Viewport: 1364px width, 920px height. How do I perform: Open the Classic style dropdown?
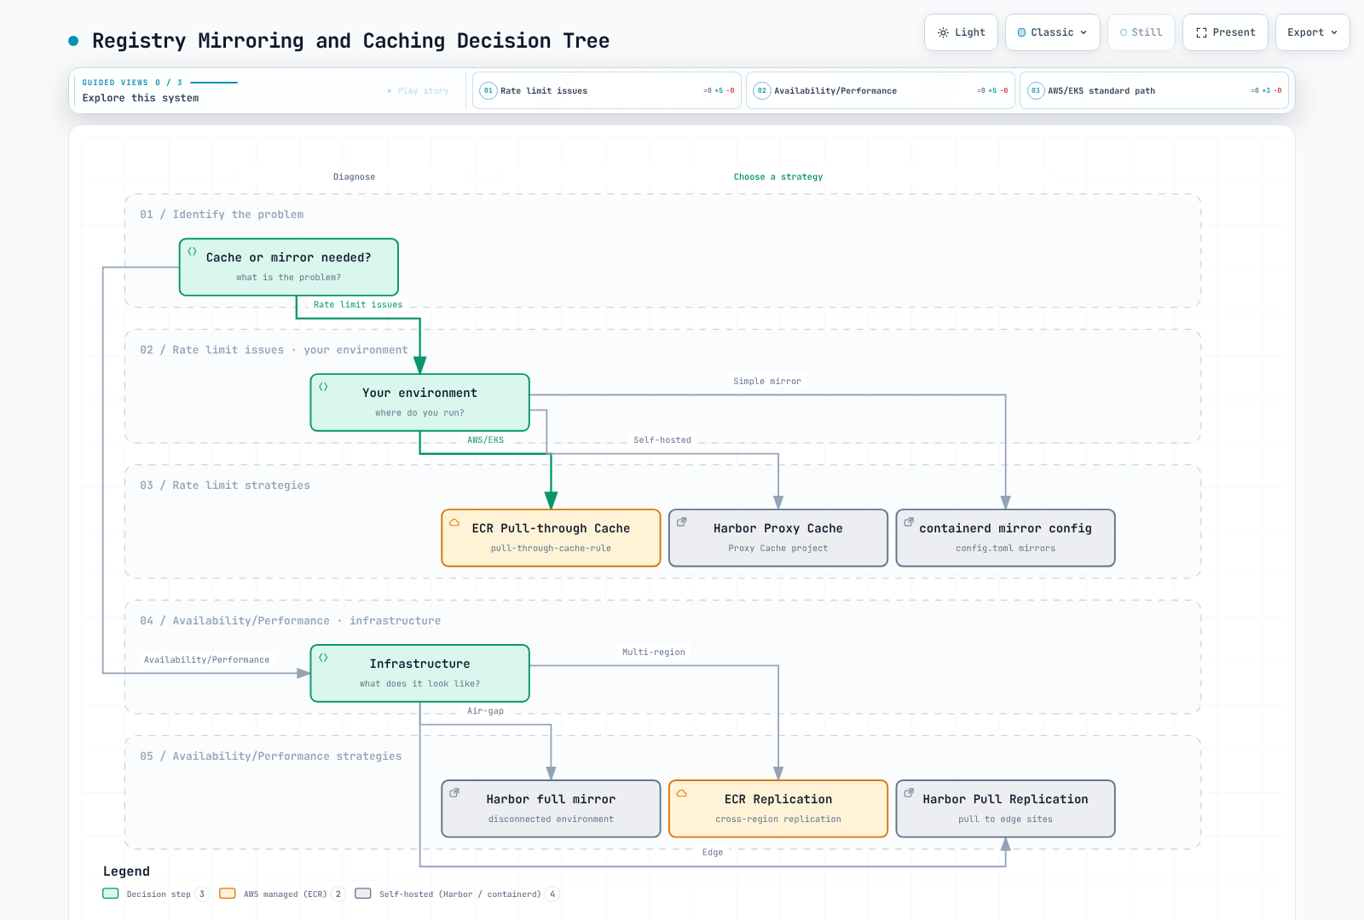[1053, 32]
